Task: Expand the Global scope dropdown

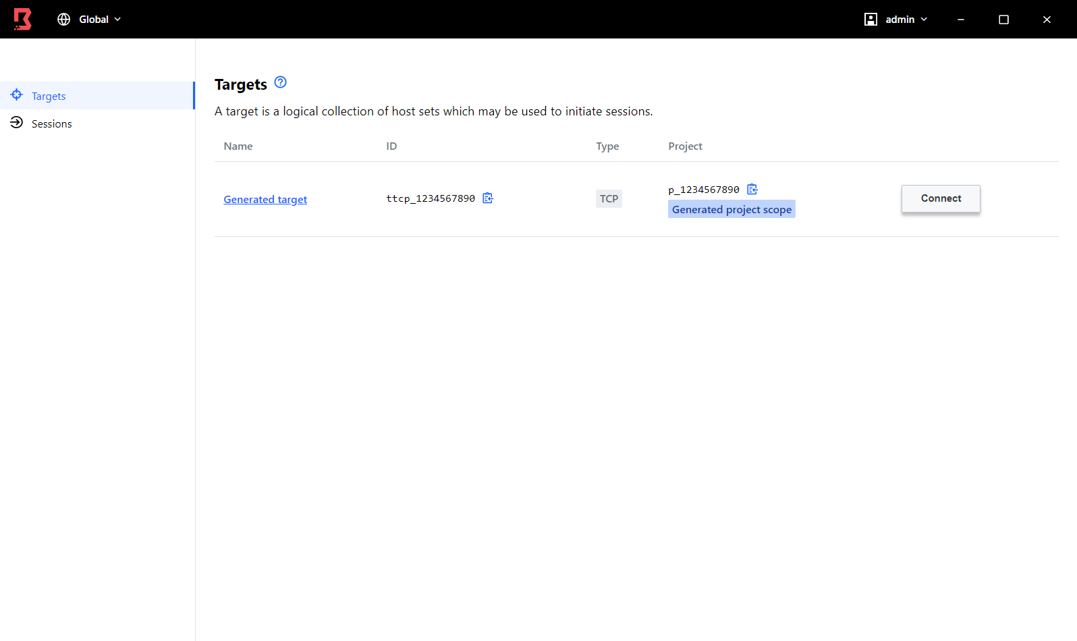Action: click(x=90, y=20)
